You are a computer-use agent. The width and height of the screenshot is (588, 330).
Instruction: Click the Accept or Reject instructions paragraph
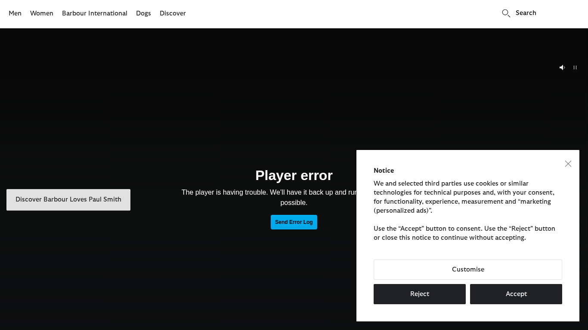[464, 233]
